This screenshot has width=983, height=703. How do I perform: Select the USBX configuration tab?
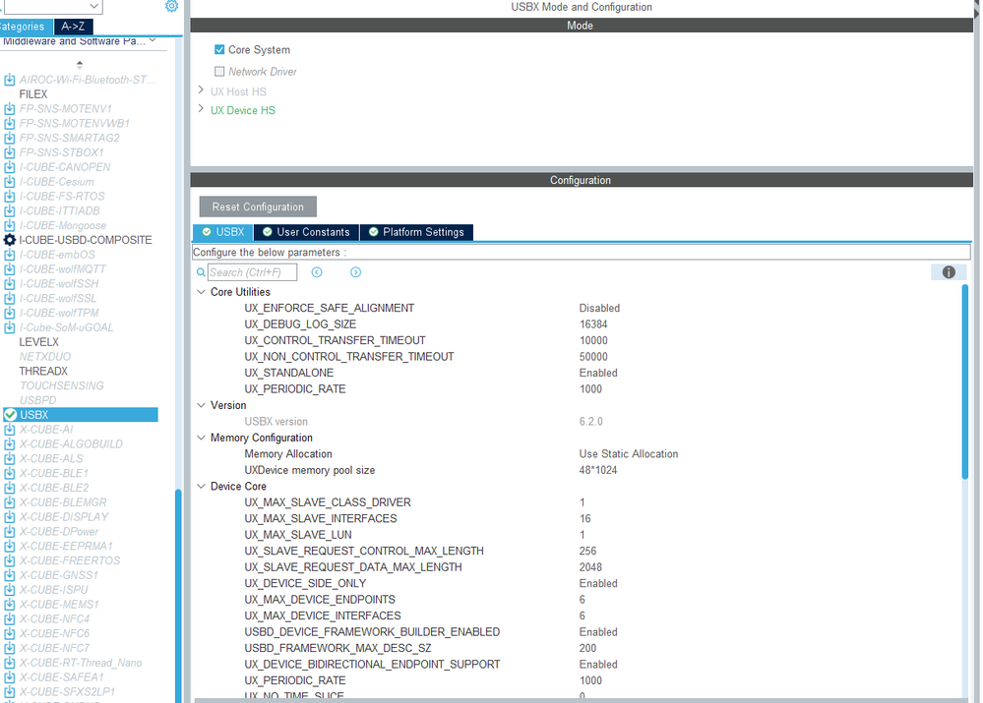tap(223, 232)
